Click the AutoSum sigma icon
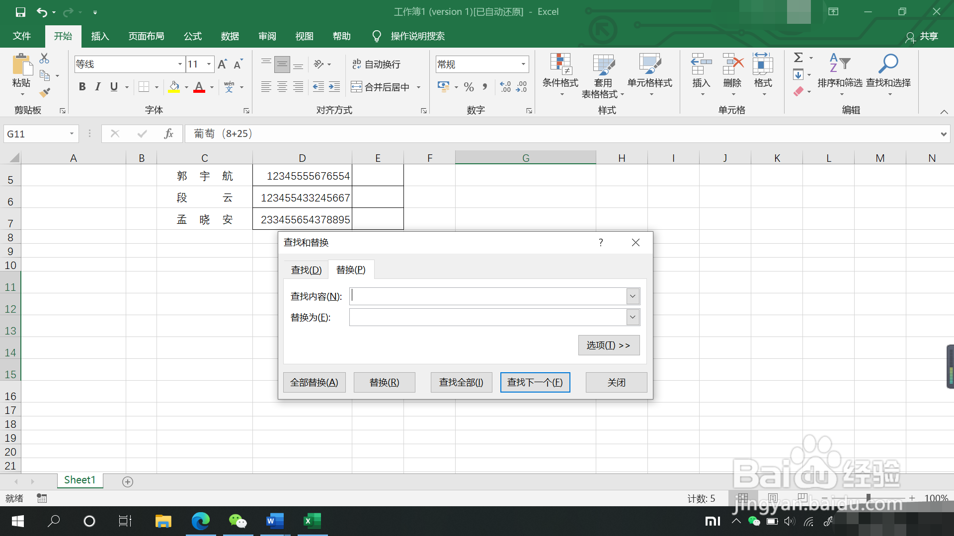 pyautogui.click(x=798, y=58)
